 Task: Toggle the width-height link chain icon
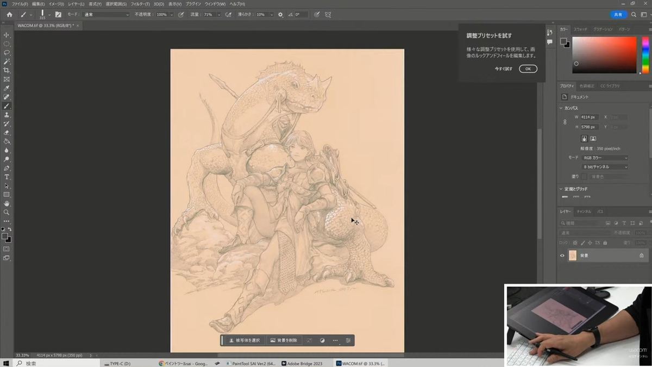point(565,122)
